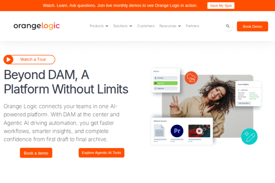Click the Book Demo header button
This screenshot has width=275, height=183.
pyautogui.click(x=252, y=26)
